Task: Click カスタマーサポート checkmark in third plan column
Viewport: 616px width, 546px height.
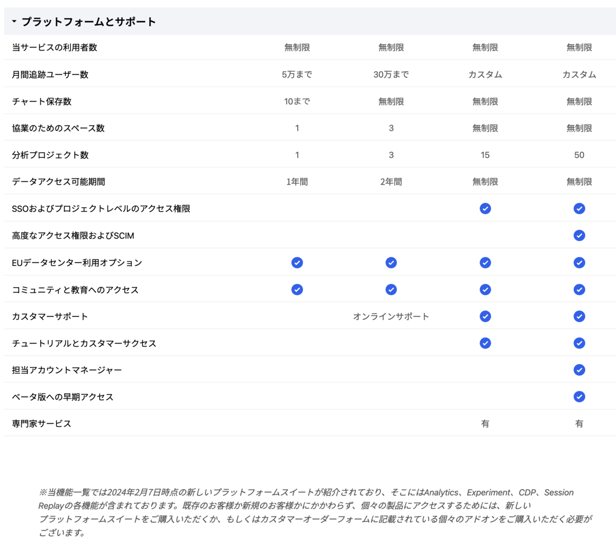Action: (x=485, y=316)
